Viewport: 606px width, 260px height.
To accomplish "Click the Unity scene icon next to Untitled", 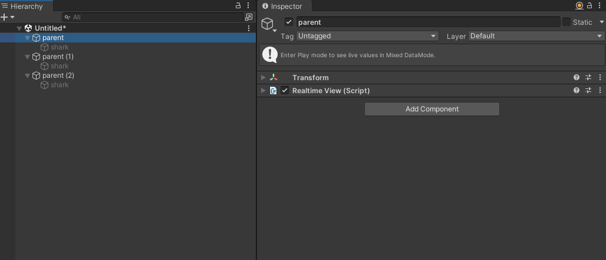I will pyautogui.click(x=28, y=28).
